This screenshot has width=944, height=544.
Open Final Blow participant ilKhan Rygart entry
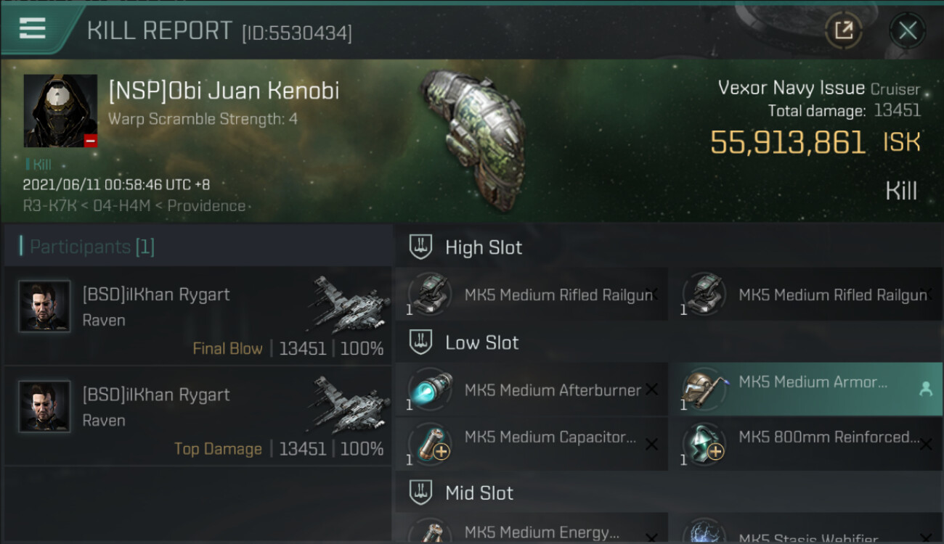(x=198, y=316)
